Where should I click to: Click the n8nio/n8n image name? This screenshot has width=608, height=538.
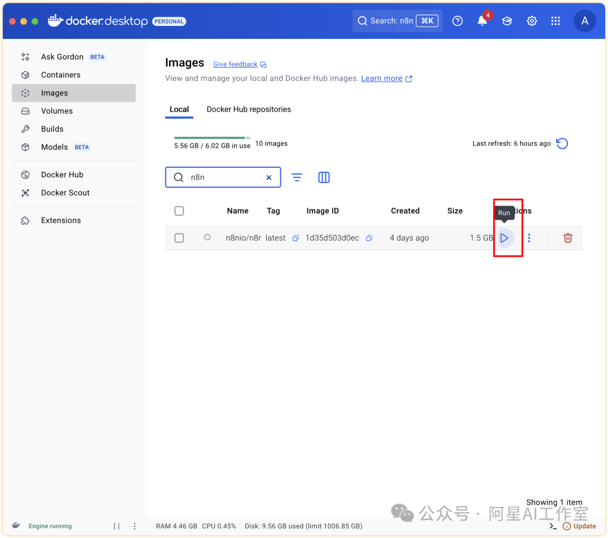click(243, 238)
